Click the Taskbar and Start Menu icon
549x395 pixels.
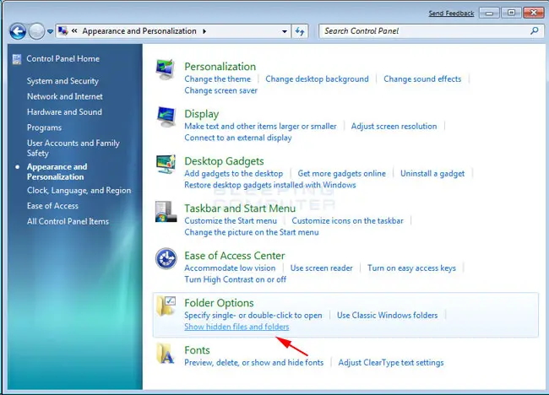coord(166,211)
